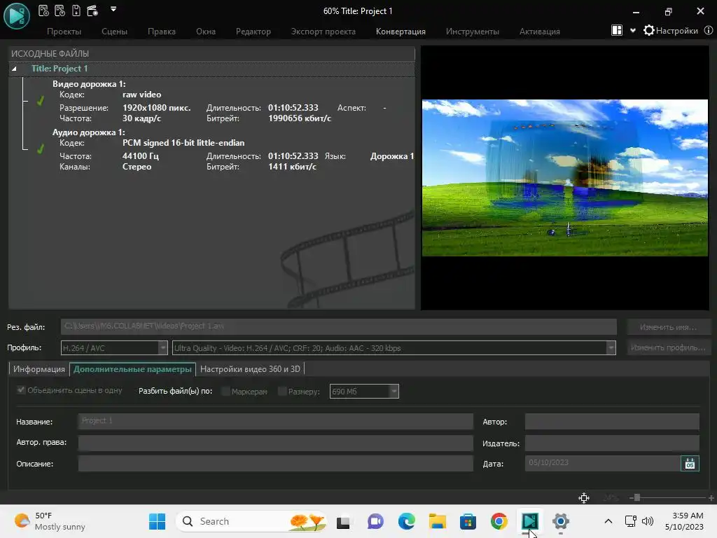The width and height of the screenshot is (717, 538).
Task: Open the calendar date picker icon
Action: pyautogui.click(x=690, y=464)
